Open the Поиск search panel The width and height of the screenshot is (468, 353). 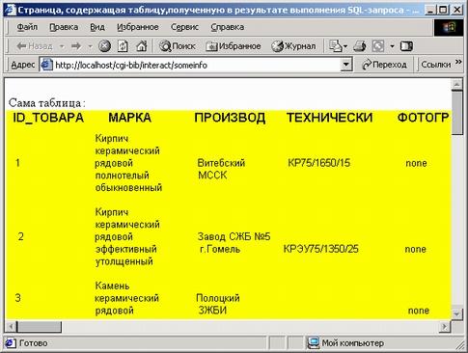[178, 46]
